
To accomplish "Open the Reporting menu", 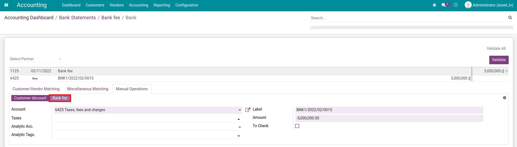I will (161, 5).
